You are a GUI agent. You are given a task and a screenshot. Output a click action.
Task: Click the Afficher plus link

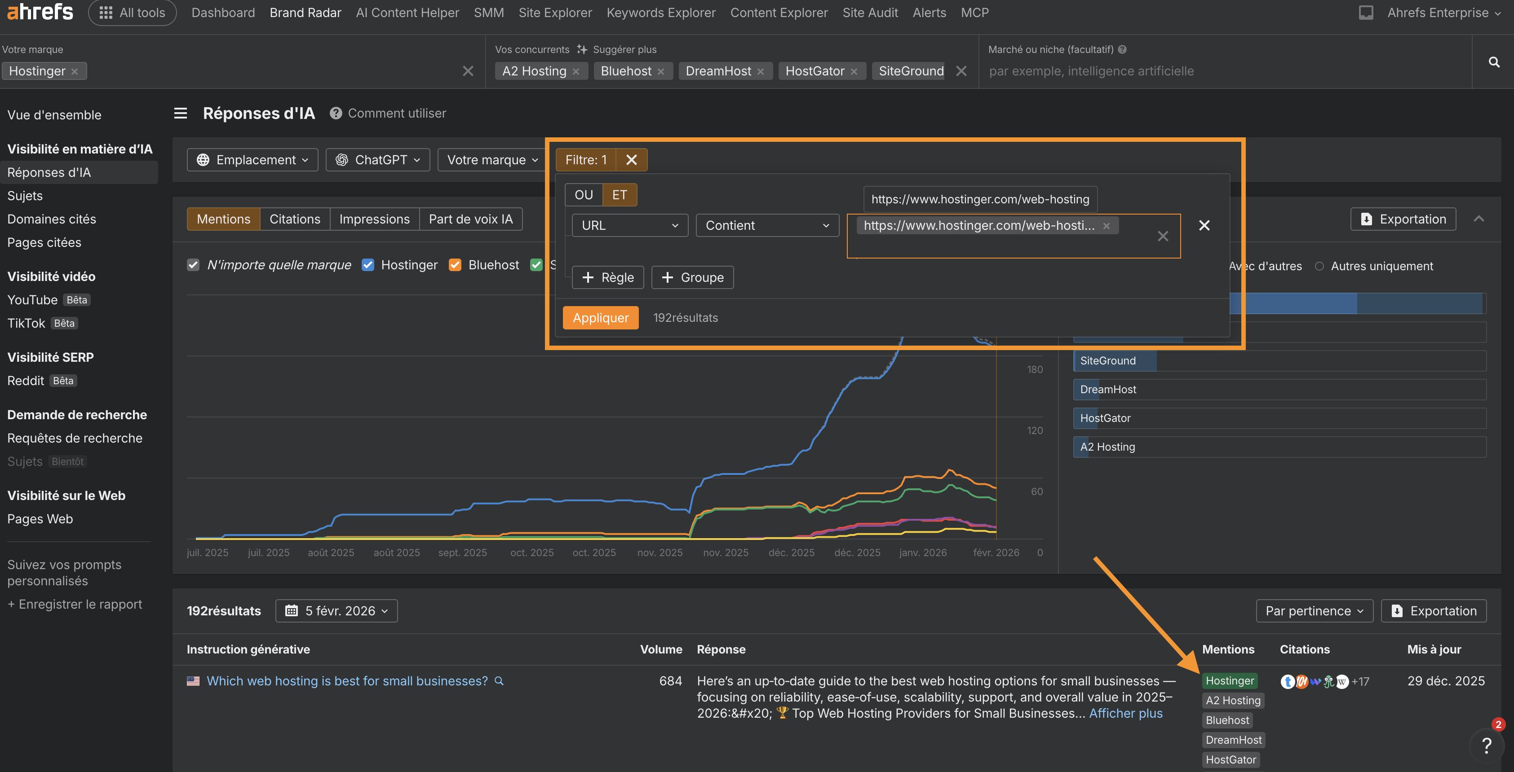coord(1125,713)
